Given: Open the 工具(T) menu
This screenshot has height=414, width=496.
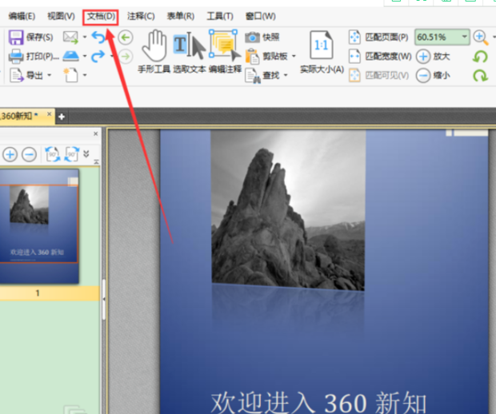Looking at the screenshot, I should pos(220,16).
